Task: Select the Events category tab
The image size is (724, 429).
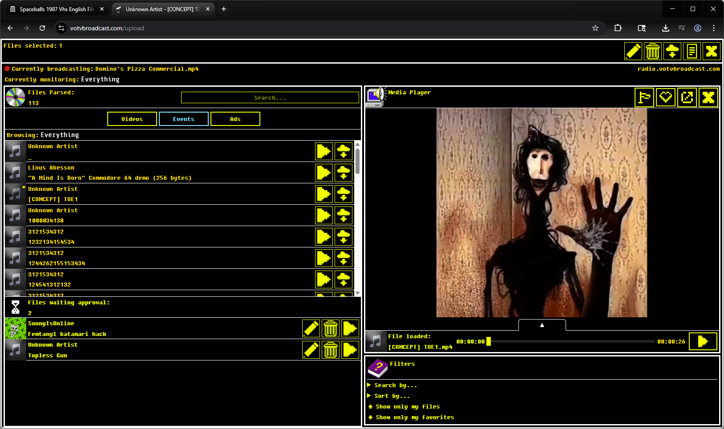Action: [184, 119]
